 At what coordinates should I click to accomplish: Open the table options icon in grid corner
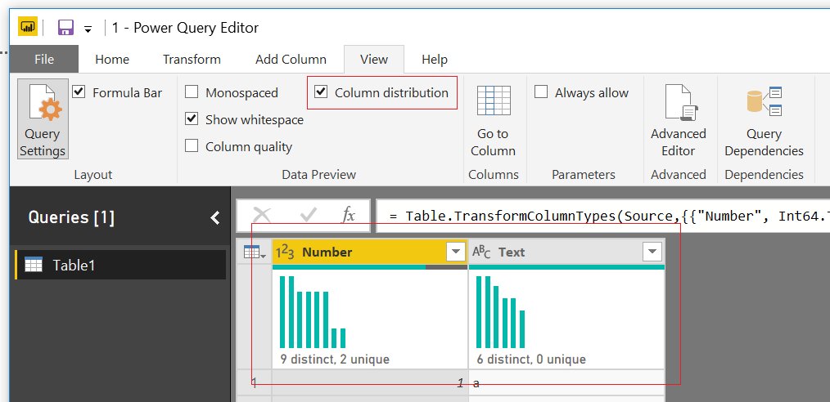pyautogui.click(x=255, y=252)
